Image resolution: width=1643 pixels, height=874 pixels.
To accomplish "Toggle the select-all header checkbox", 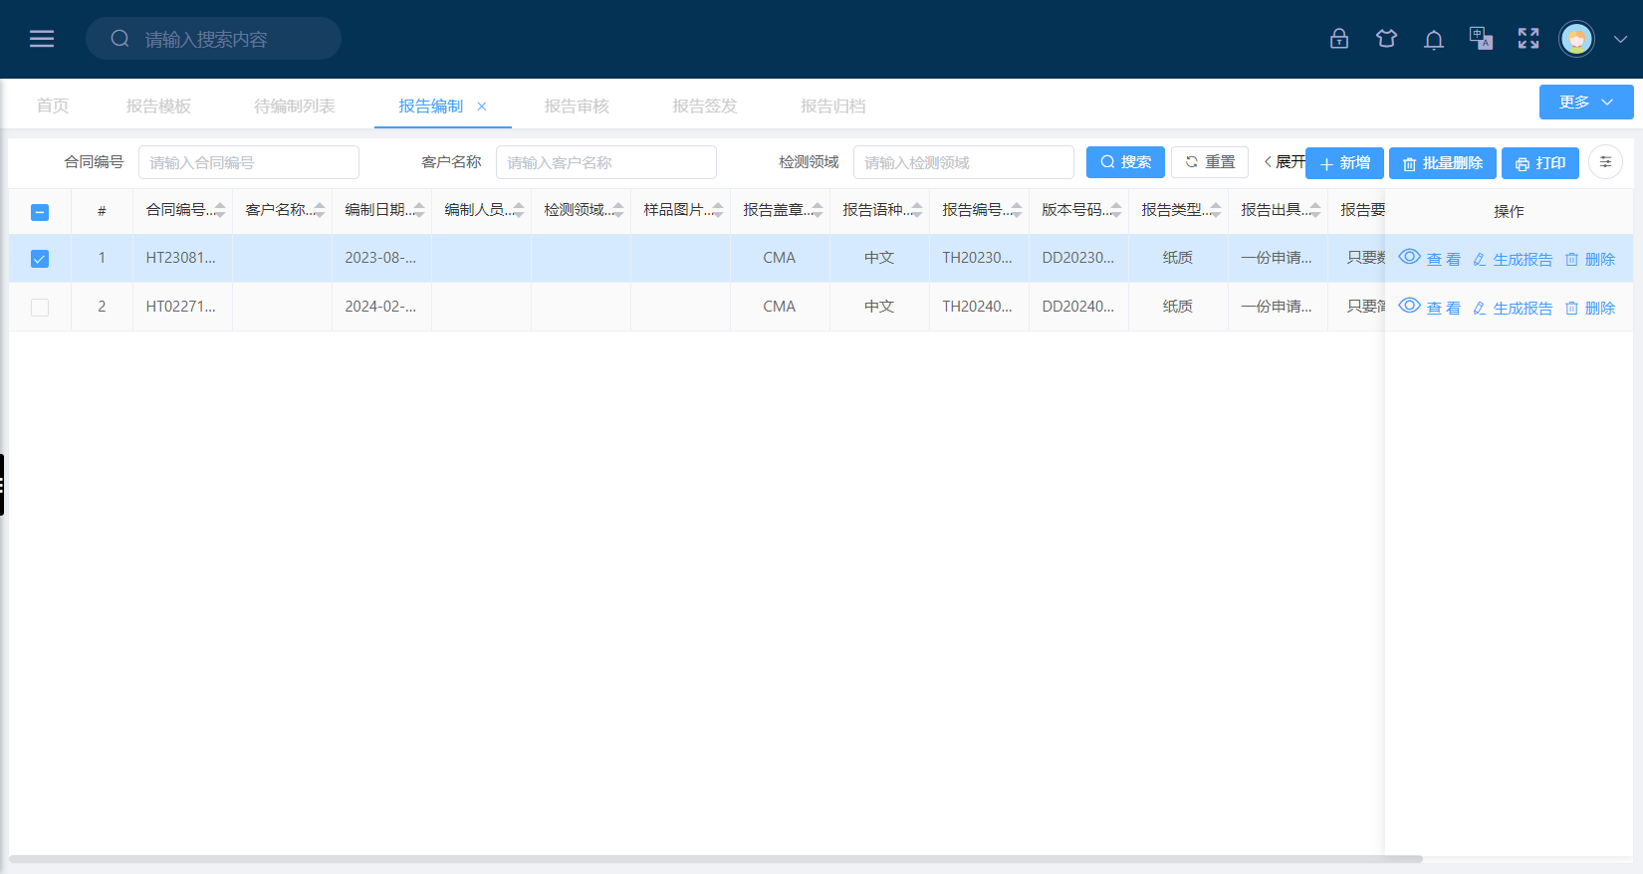I will (40, 212).
